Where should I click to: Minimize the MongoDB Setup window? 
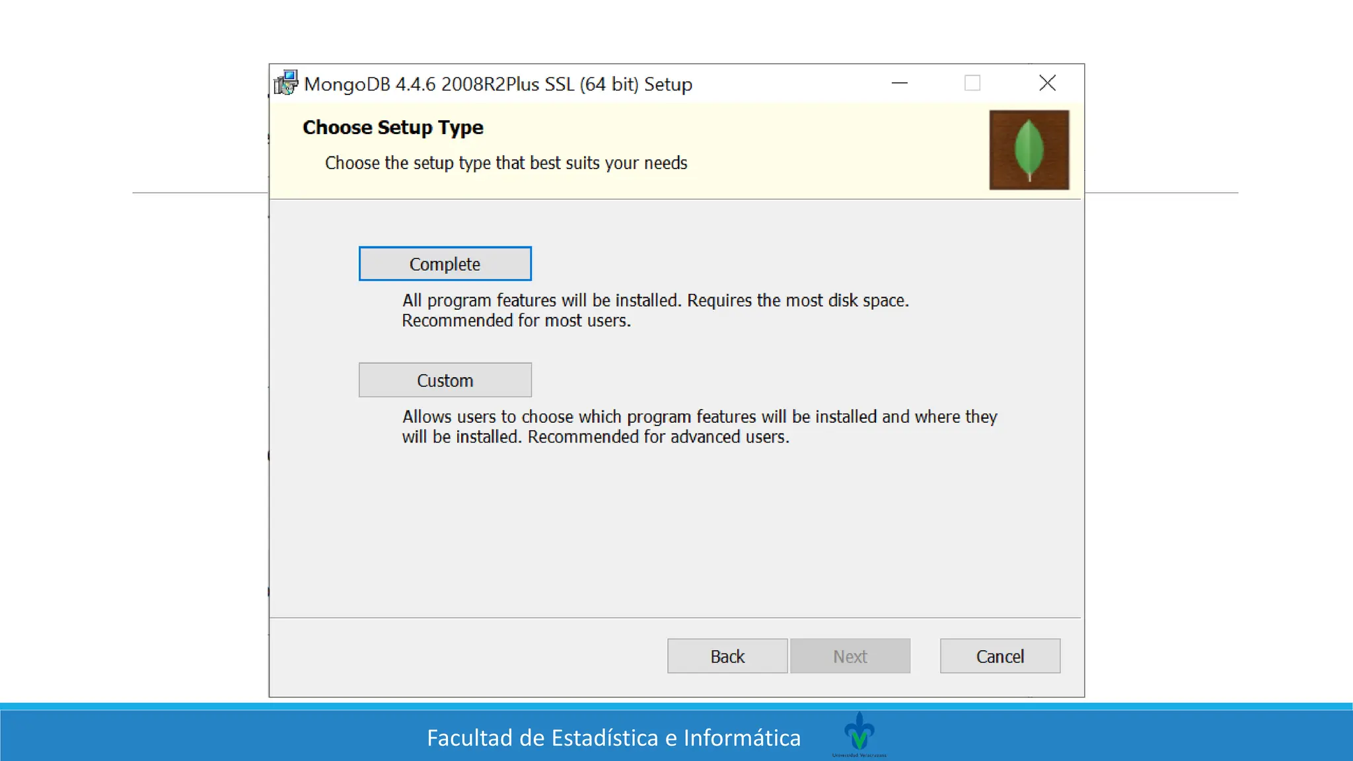click(899, 83)
